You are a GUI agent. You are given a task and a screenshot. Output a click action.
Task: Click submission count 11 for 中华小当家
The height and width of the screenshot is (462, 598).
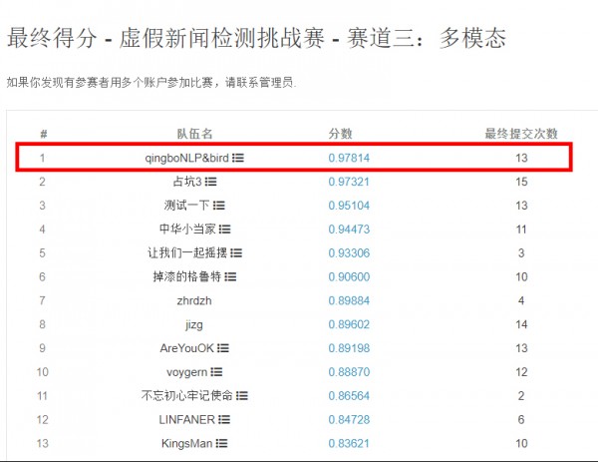click(x=521, y=230)
